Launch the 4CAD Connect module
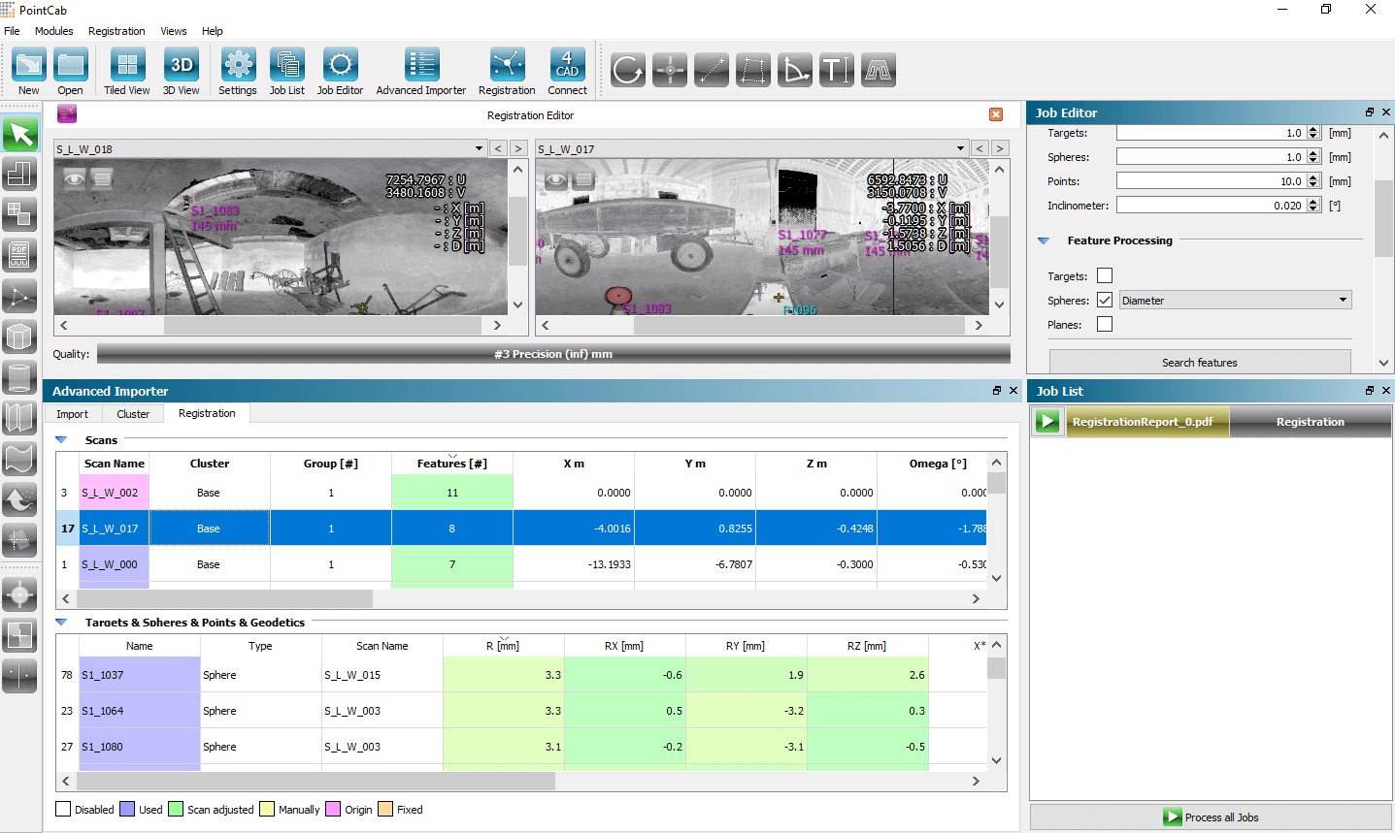 (567, 69)
